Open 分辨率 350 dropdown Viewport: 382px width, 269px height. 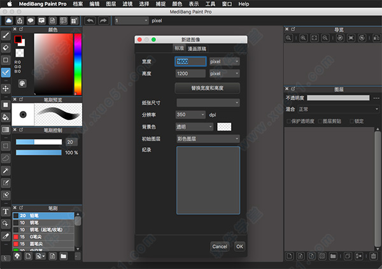pos(190,115)
